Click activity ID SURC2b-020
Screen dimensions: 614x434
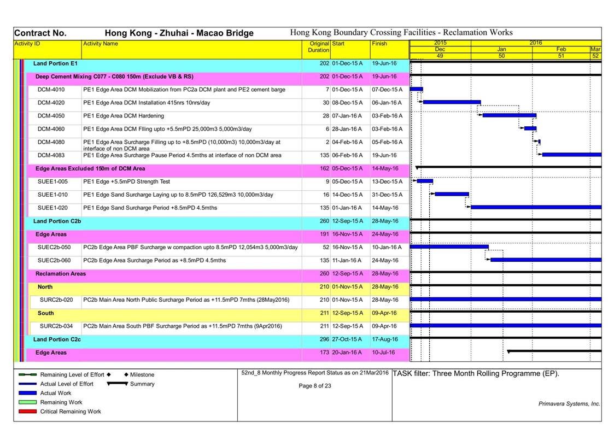(56, 300)
